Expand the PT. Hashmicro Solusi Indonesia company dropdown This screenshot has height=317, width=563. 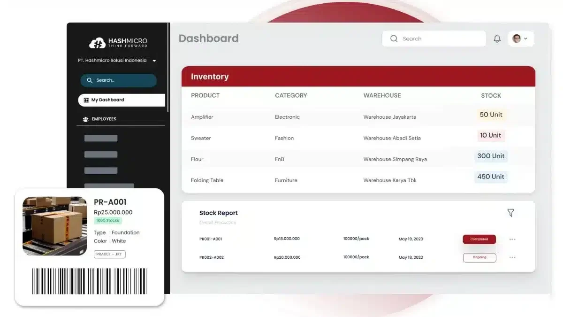[x=154, y=61]
